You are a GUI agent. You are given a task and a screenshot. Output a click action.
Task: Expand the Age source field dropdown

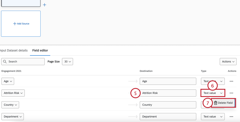coord(8,81)
